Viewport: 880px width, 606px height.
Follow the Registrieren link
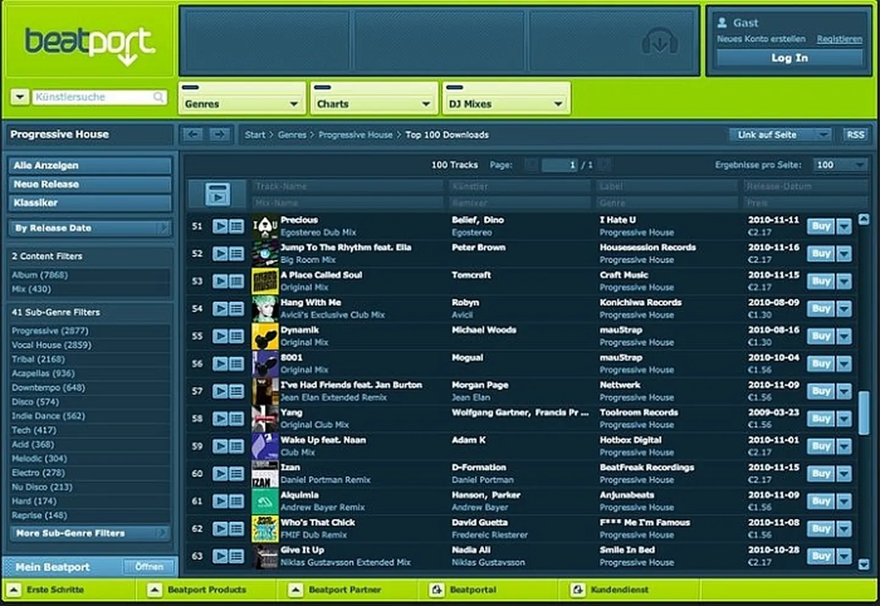point(839,39)
